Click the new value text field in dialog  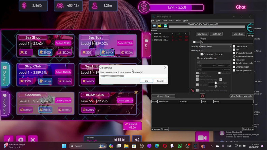(133, 76)
